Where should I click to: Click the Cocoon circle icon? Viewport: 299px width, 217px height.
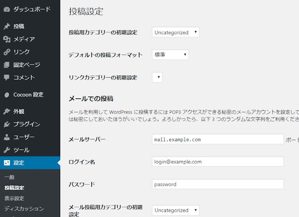point(7,95)
